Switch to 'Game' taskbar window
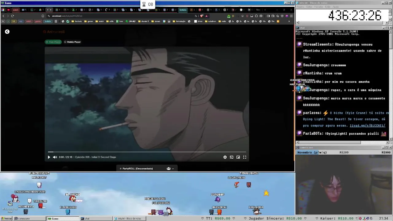Viewport: 393px width, 221px height. 62,219
